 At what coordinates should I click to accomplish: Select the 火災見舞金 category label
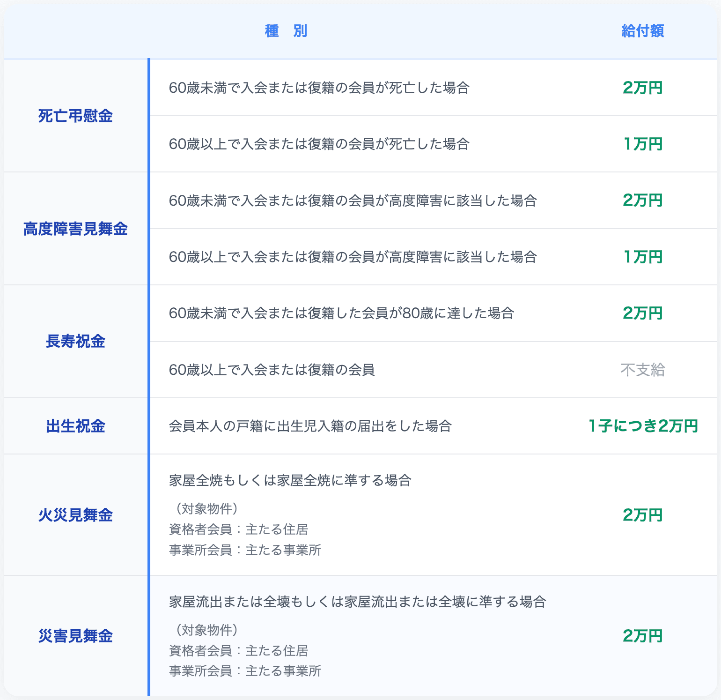75,515
